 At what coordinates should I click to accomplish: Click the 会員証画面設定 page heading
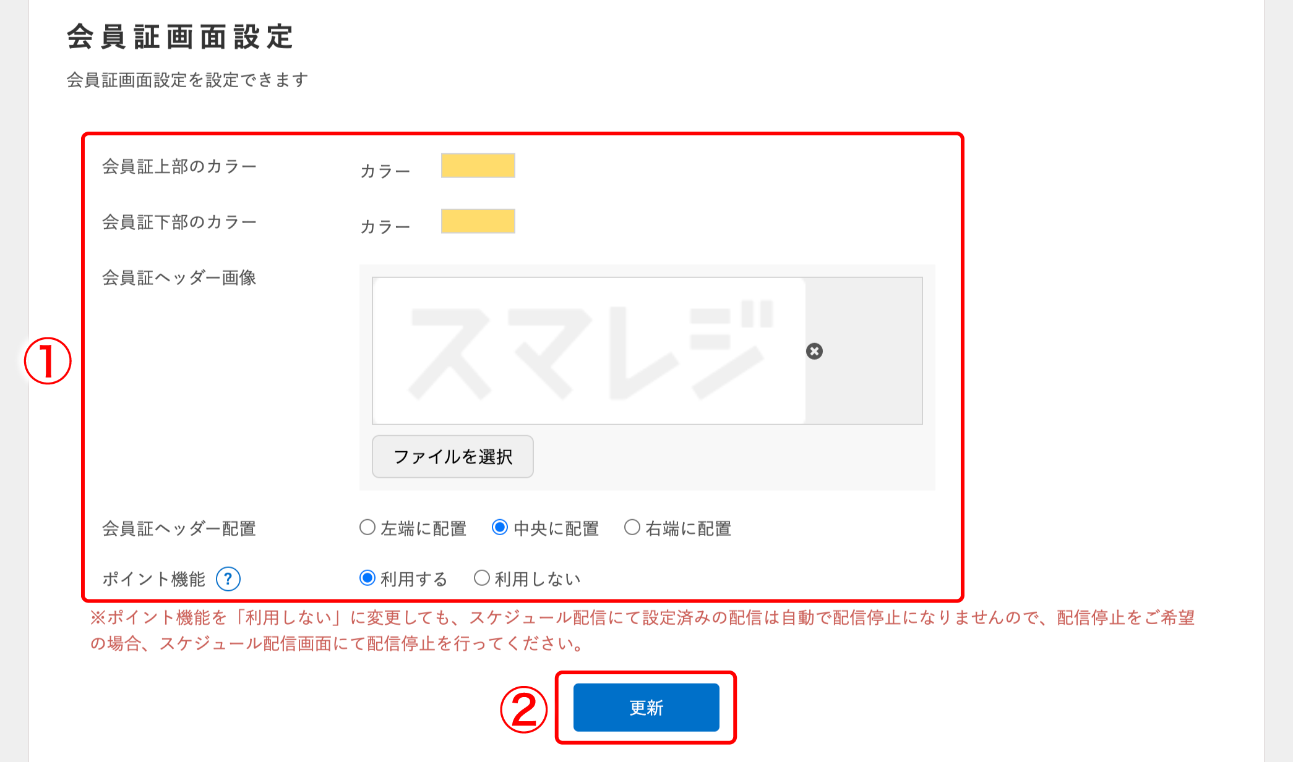[x=180, y=36]
